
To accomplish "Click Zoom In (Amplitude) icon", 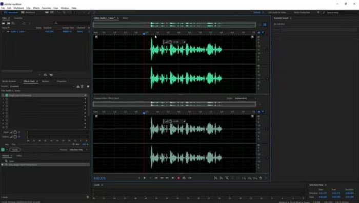I will pyautogui.click(x=215, y=178).
